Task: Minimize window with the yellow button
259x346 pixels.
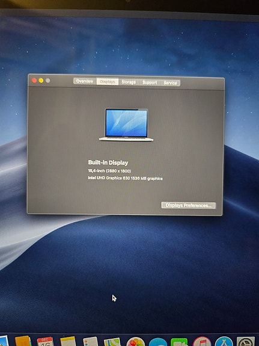Action: coord(41,81)
